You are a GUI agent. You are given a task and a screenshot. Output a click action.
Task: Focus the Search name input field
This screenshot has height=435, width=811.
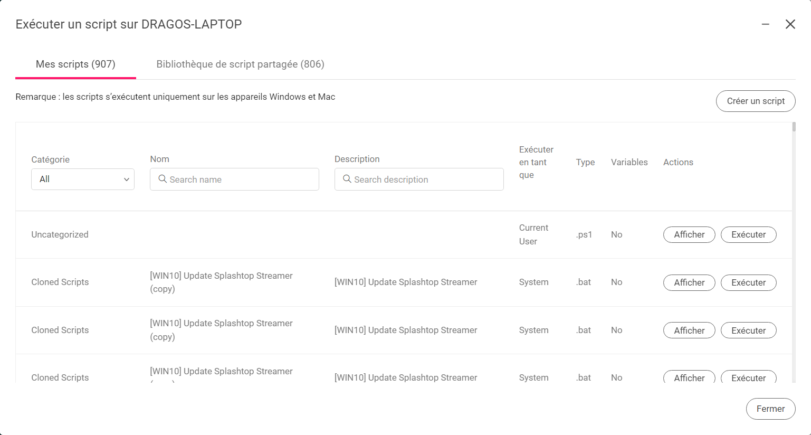click(234, 179)
